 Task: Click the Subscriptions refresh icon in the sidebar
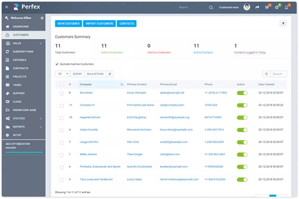pos(7,52)
